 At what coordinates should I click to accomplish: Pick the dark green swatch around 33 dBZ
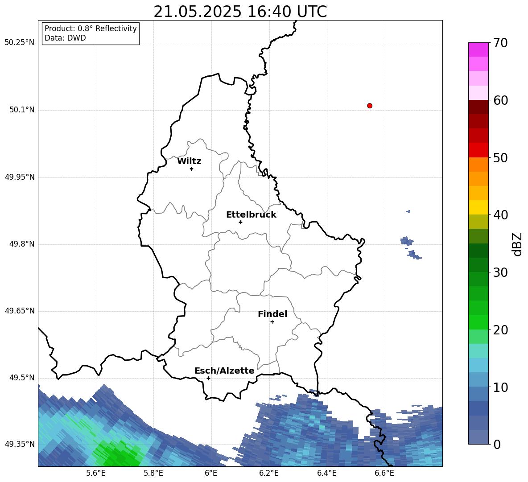click(x=478, y=251)
